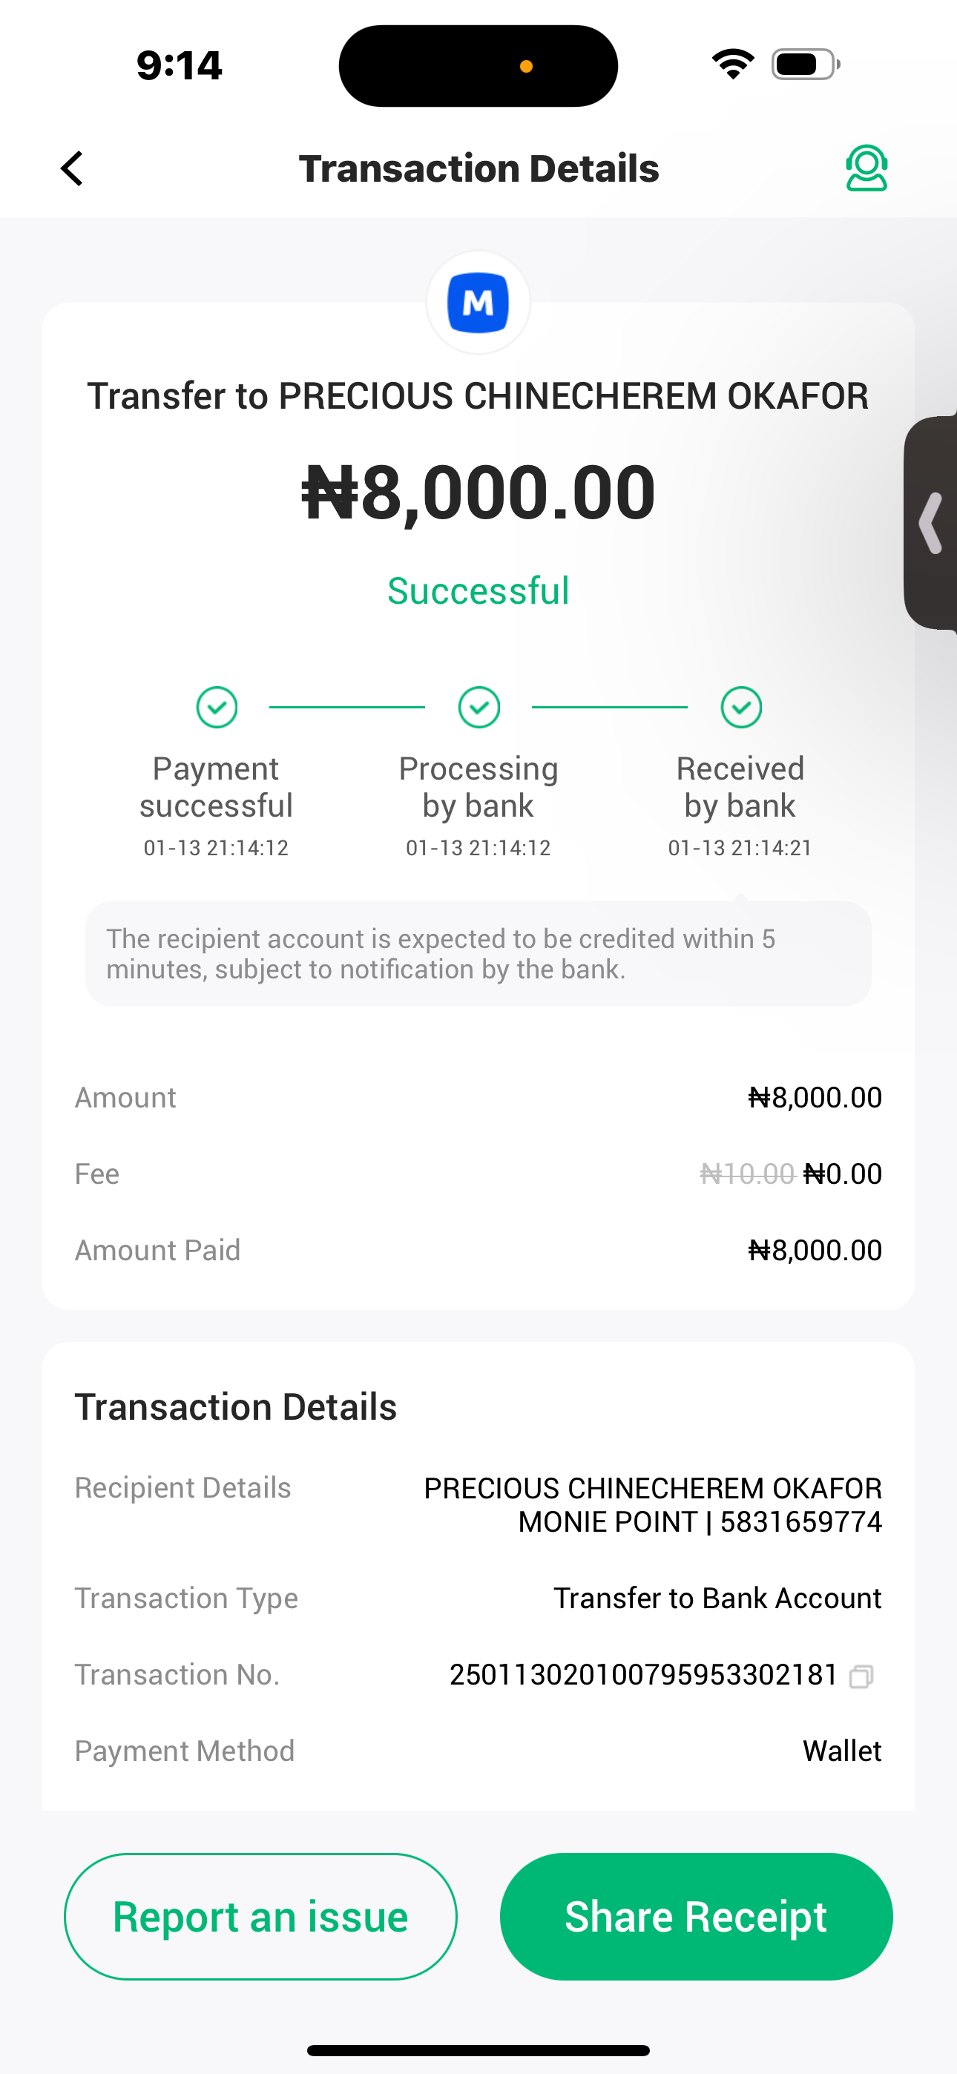Tap the Wi-Fi status icon
The image size is (957, 2074).
point(732,65)
